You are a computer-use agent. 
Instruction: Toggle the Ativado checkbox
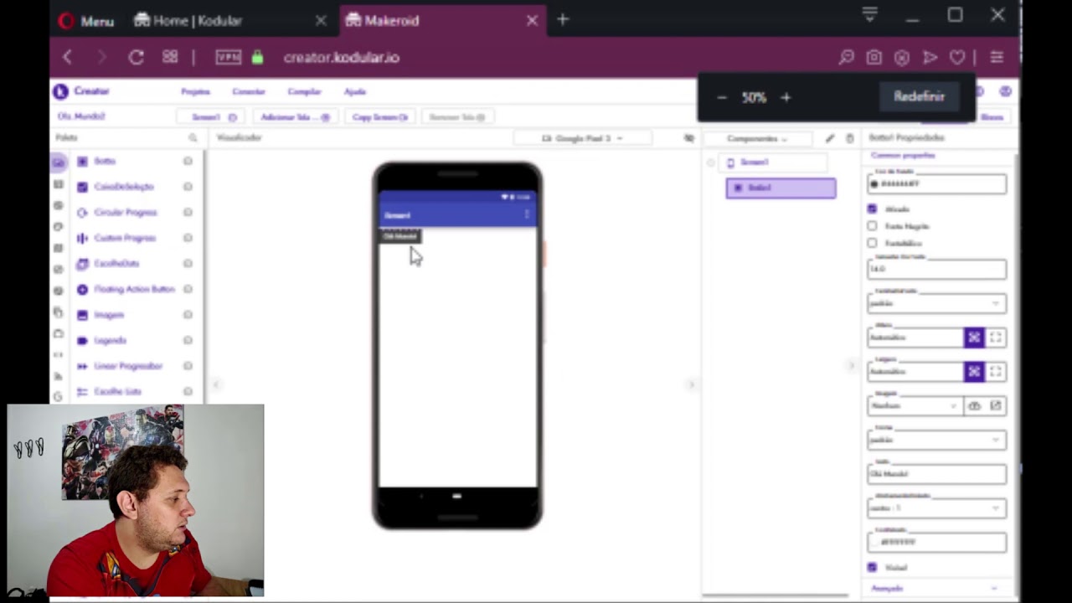coord(872,209)
